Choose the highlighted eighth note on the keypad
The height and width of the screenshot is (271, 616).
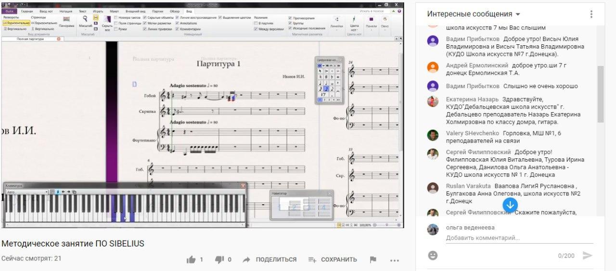[x=326, y=89]
